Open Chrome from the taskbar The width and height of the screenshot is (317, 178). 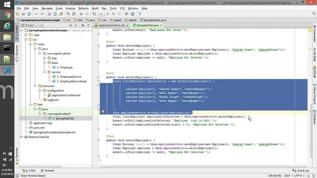point(7,15)
